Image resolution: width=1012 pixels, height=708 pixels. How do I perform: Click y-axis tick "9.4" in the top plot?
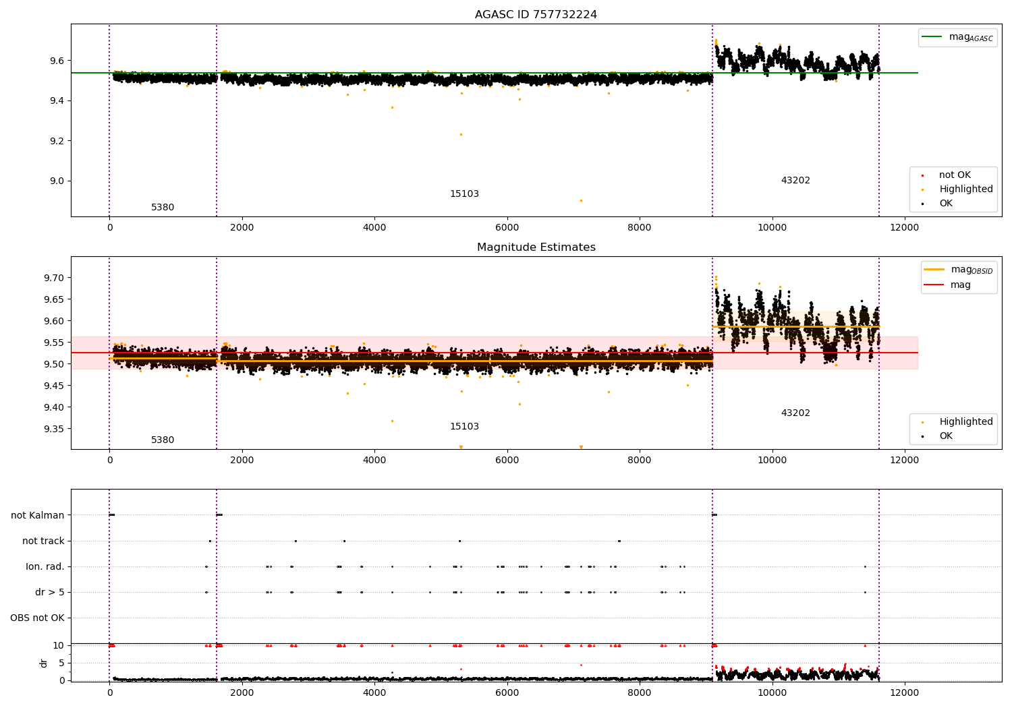(57, 101)
